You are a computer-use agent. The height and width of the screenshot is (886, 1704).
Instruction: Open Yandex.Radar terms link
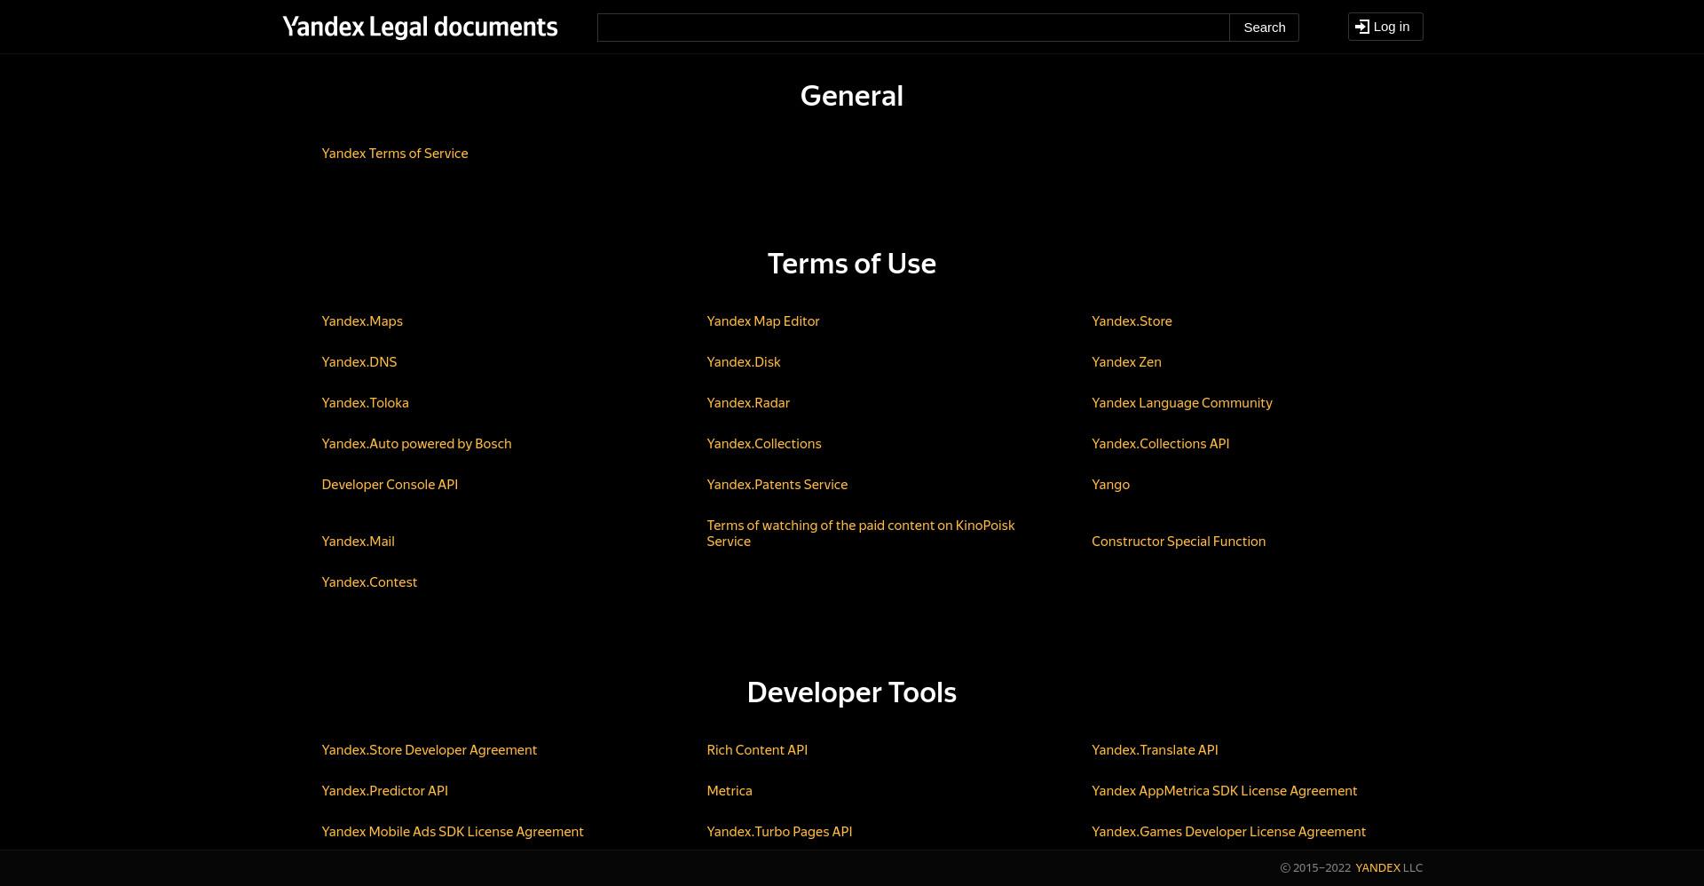click(748, 403)
